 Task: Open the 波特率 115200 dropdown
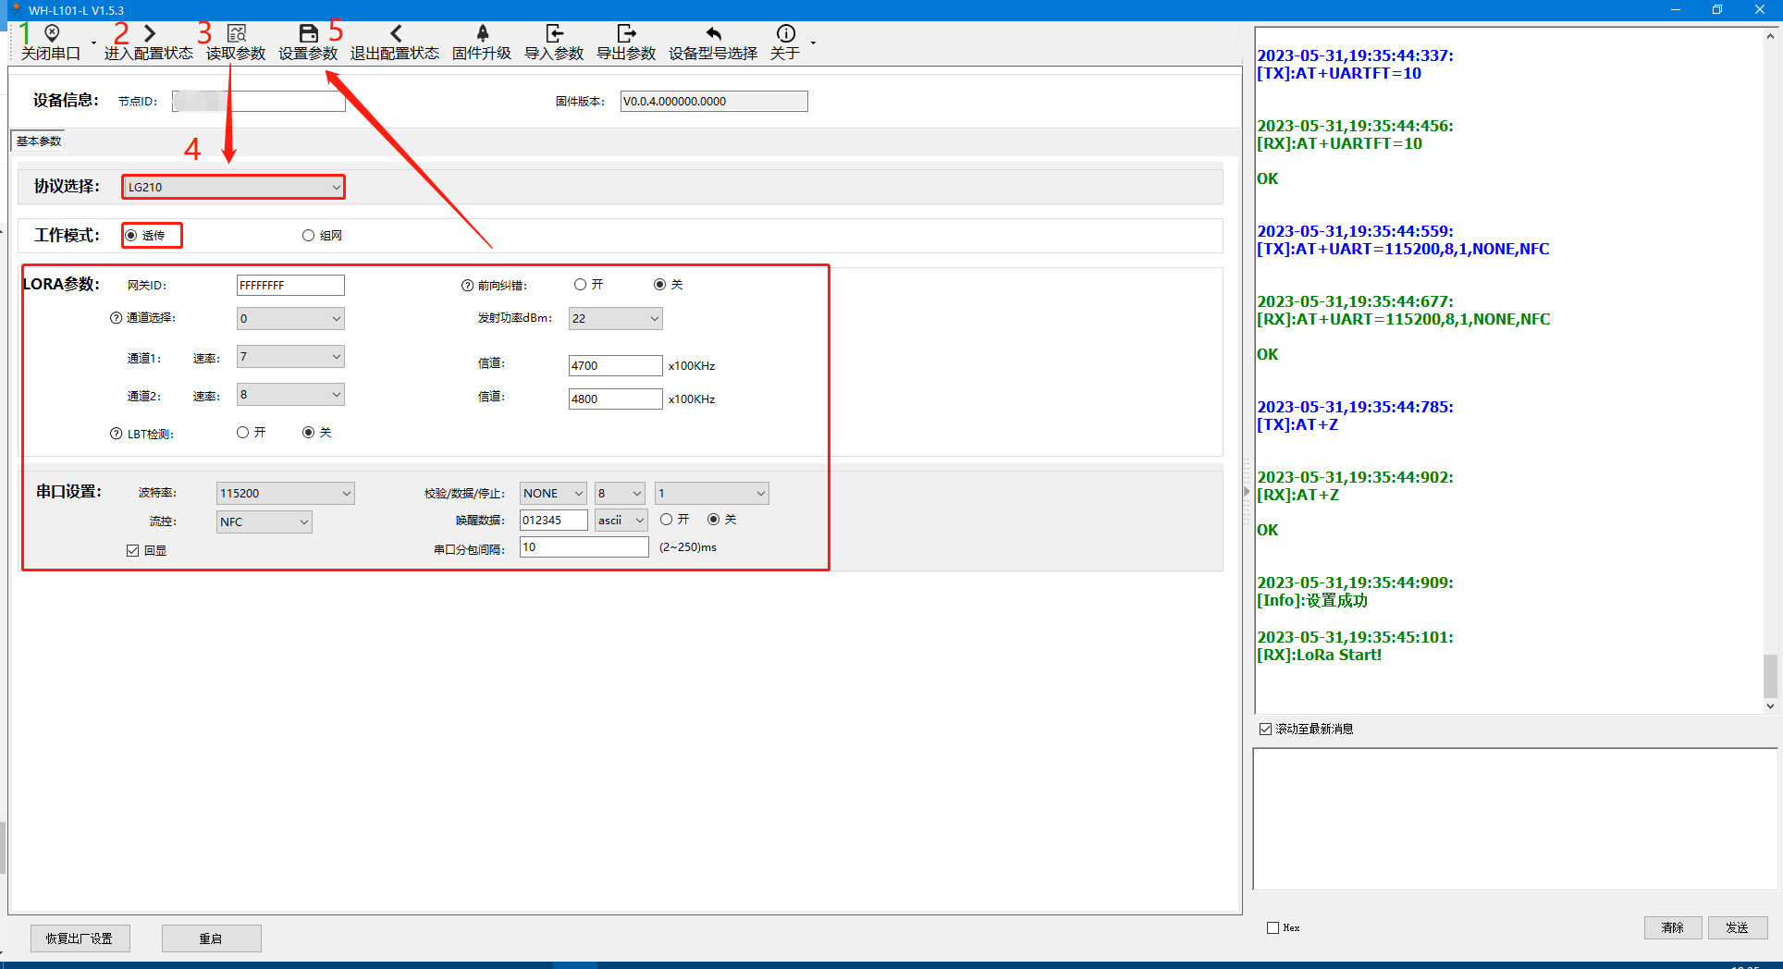point(346,494)
